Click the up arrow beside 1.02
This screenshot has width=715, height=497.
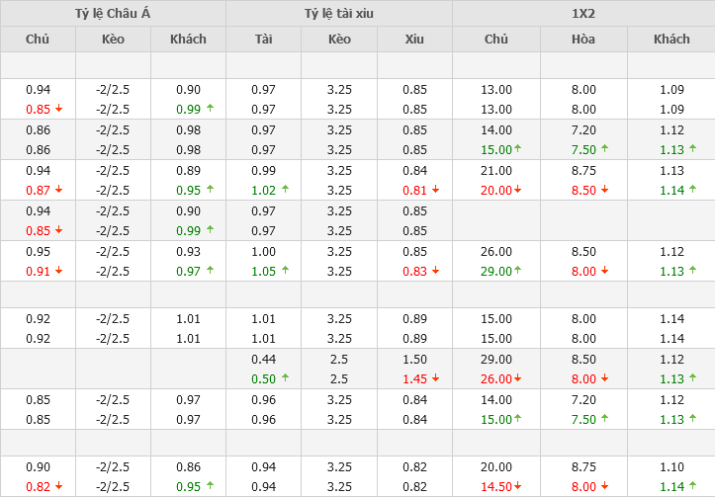285,190
